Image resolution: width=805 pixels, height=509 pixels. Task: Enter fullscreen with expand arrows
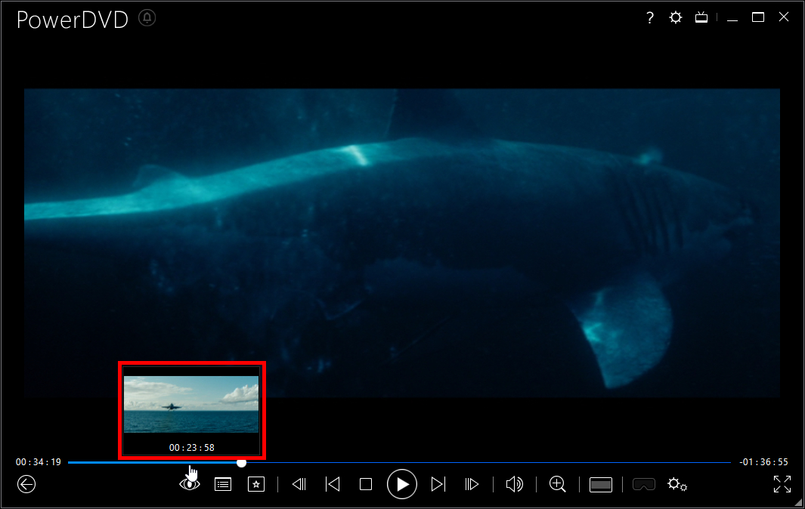click(x=782, y=484)
